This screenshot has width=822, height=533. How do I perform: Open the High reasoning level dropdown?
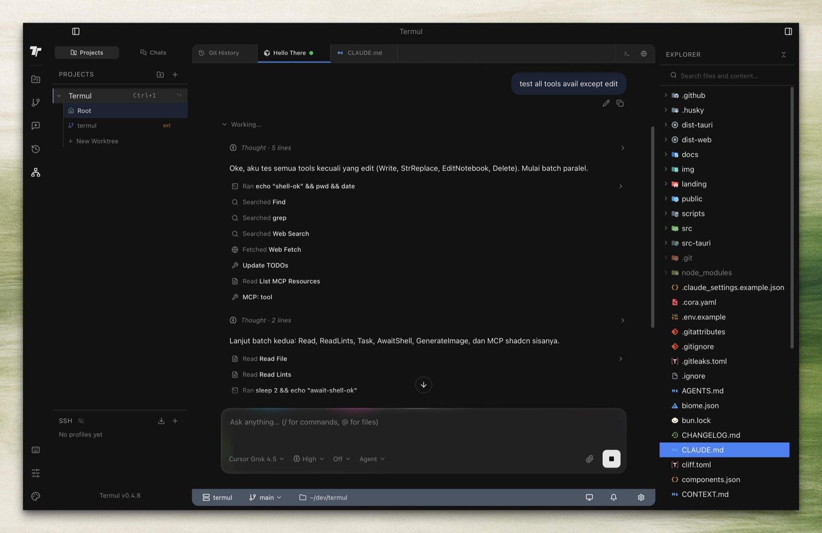(309, 459)
